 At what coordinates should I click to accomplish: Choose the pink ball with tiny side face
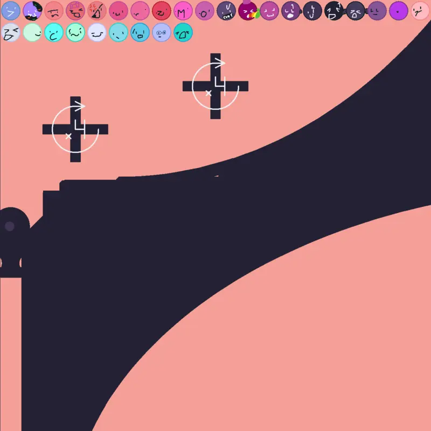click(140, 11)
